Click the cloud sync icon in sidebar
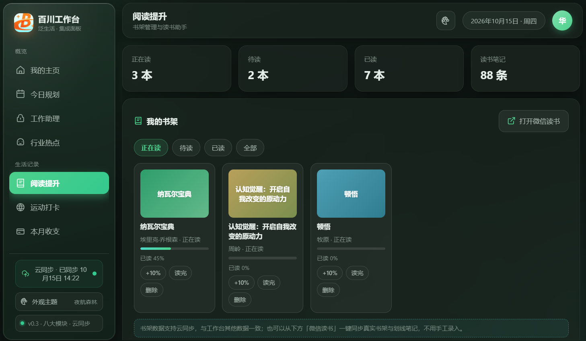This screenshot has height=341, width=586. 25,274
